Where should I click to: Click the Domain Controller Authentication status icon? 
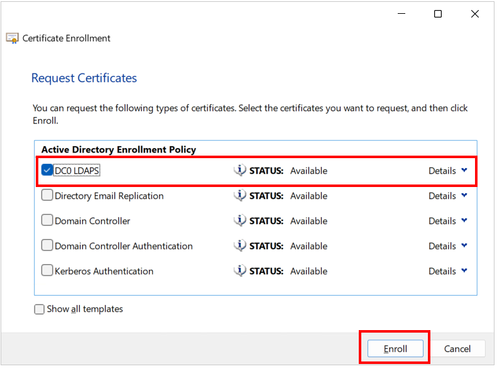[x=240, y=245]
